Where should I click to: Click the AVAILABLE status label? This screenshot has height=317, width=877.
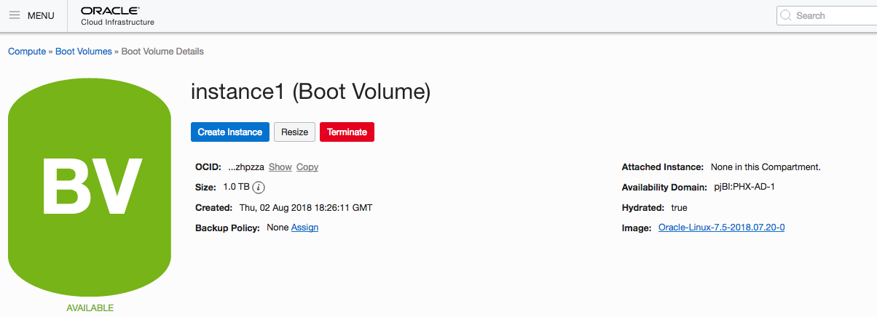click(90, 308)
